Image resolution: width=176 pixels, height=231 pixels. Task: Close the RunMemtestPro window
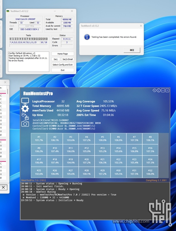167,90
